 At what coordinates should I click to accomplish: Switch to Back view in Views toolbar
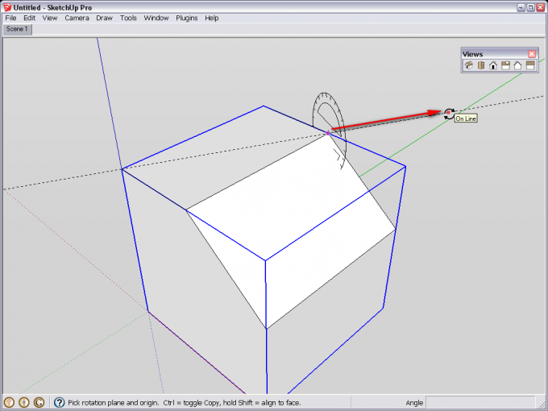coord(517,66)
